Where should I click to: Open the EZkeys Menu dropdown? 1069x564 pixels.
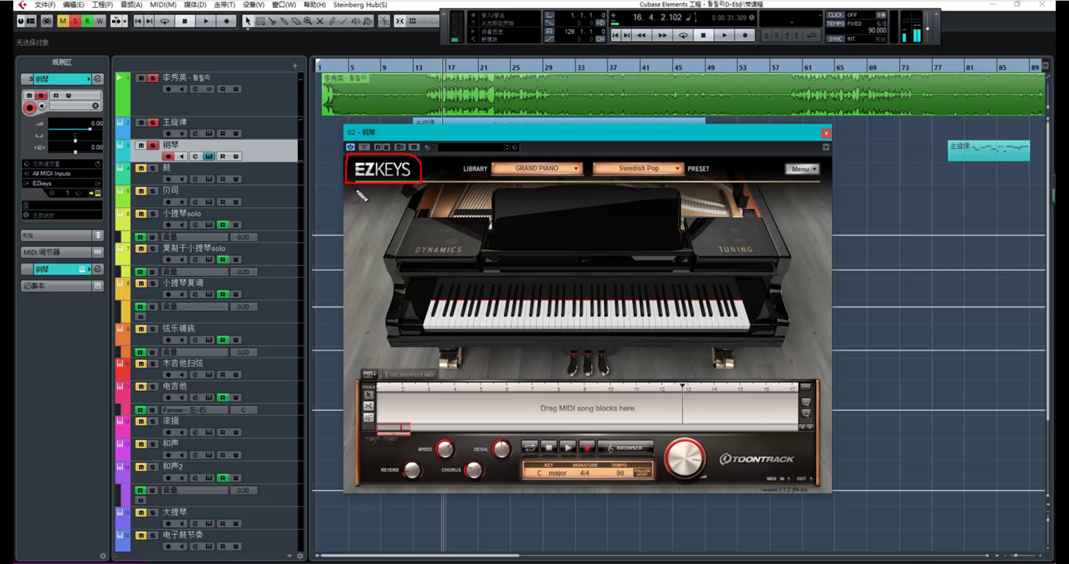coord(802,169)
